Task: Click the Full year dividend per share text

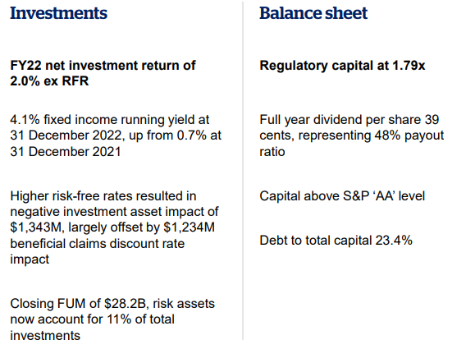Action: 352,135
